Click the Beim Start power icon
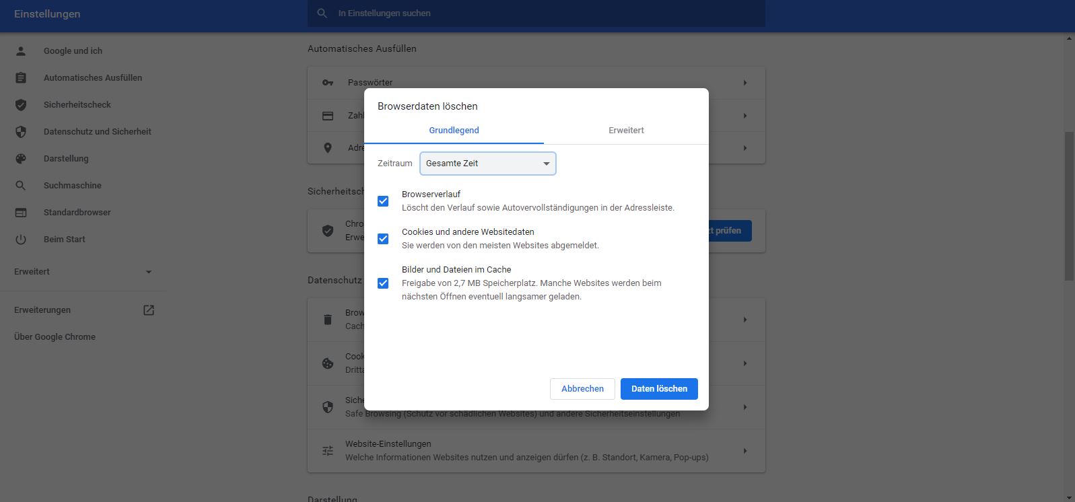Viewport: 1075px width, 502px height. [x=21, y=240]
